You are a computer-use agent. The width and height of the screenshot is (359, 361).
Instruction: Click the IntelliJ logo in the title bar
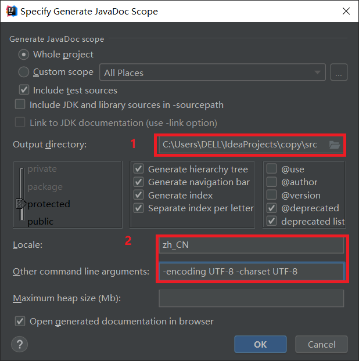click(11, 11)
